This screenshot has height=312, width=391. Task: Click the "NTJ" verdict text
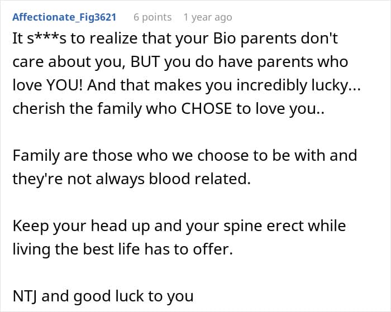pos(23,295)
